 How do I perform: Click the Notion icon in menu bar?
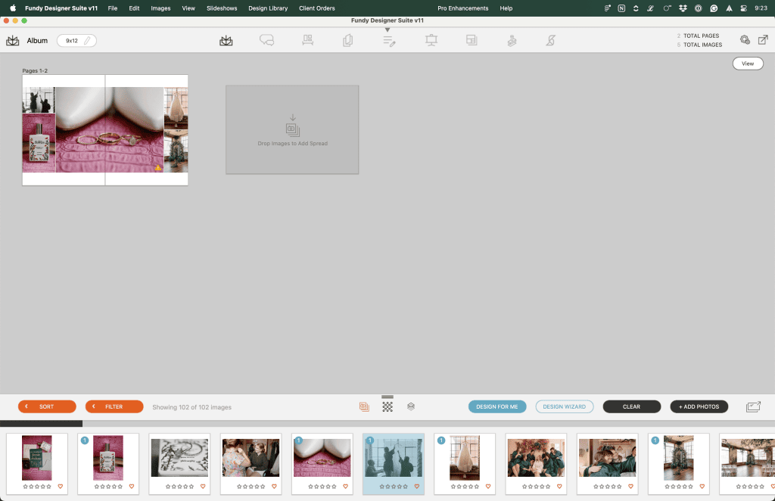[621, 8]
